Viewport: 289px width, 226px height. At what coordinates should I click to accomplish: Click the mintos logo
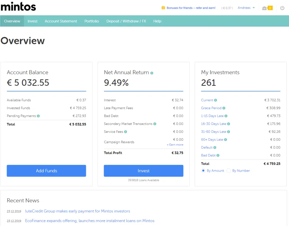pyautogui.click(x=18, y=7)
